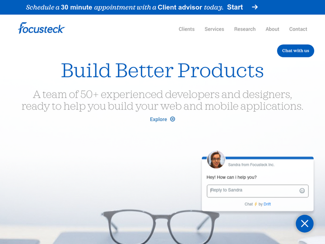Click the lightning bolt icon next to Drift
This screenshot has width=325, height=244.
[255, 204]
